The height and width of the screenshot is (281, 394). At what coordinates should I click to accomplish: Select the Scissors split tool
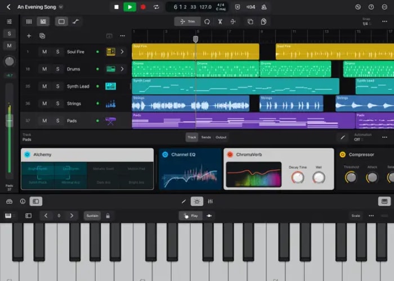[220, 21]
